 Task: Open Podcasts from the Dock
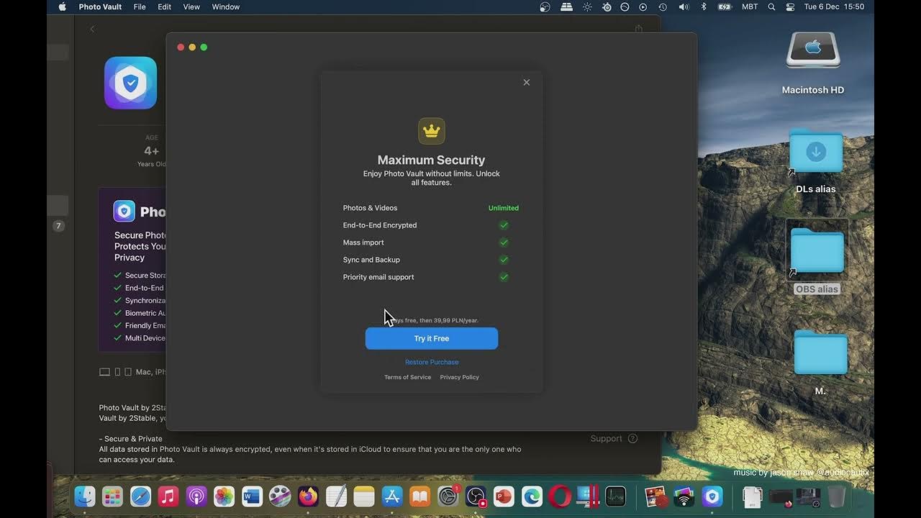tap(196, 496)
